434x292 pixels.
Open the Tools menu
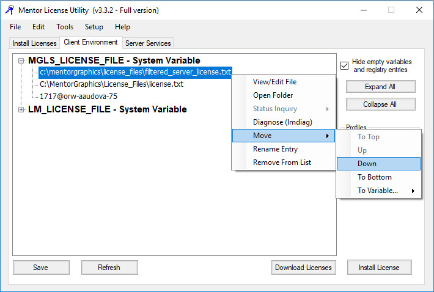tap(65, 27)
